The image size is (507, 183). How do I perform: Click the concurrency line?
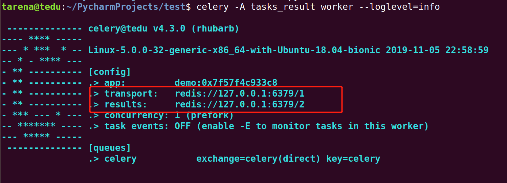161,115
